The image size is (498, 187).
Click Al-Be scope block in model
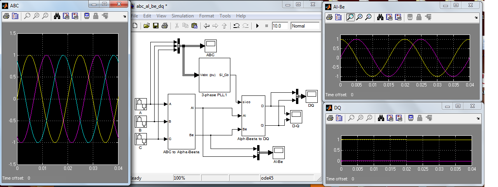(278, 152)
